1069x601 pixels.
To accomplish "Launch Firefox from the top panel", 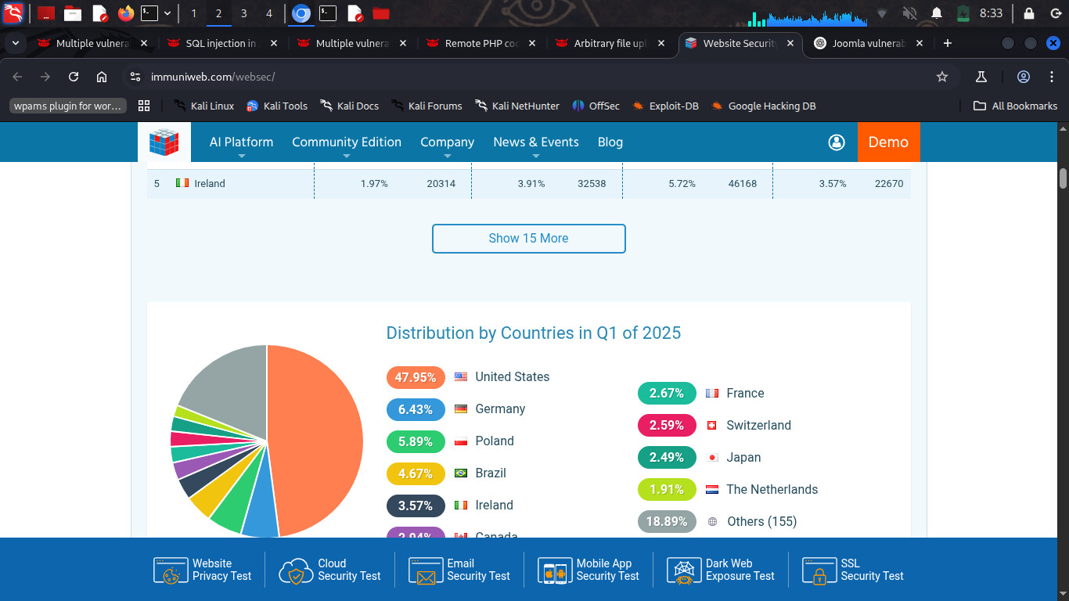I will pos(125,13).
